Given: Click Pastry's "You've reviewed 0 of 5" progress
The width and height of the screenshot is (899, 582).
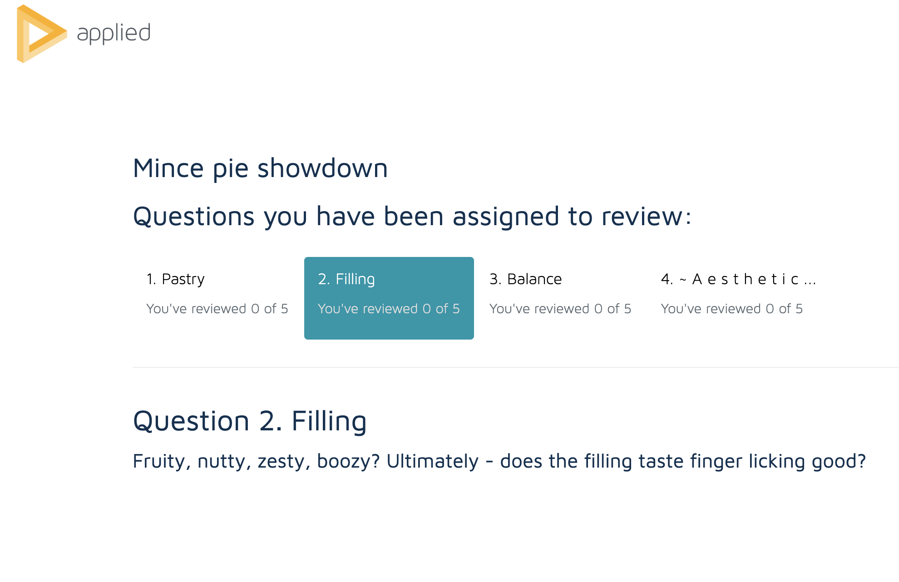Looking at the screenshot, I should [217, 309].
